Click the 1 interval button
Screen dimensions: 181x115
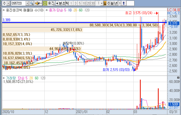(x=71, y=3)
